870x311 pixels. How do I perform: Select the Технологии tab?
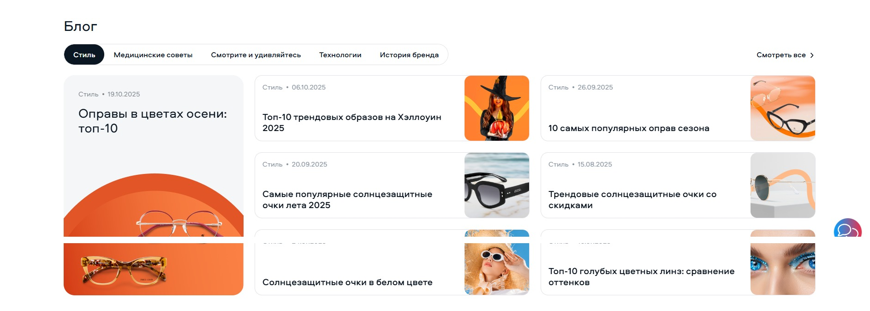pyautogui.click(x=340, y=55)
